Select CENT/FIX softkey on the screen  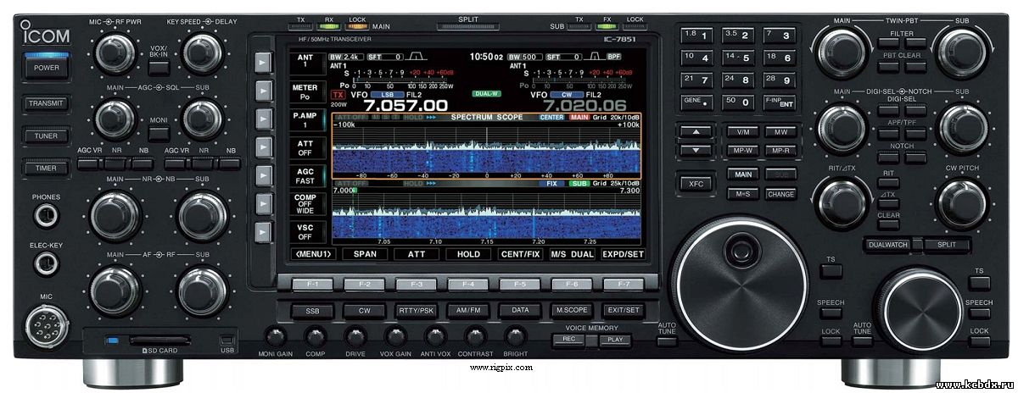(x=520, y=253)
